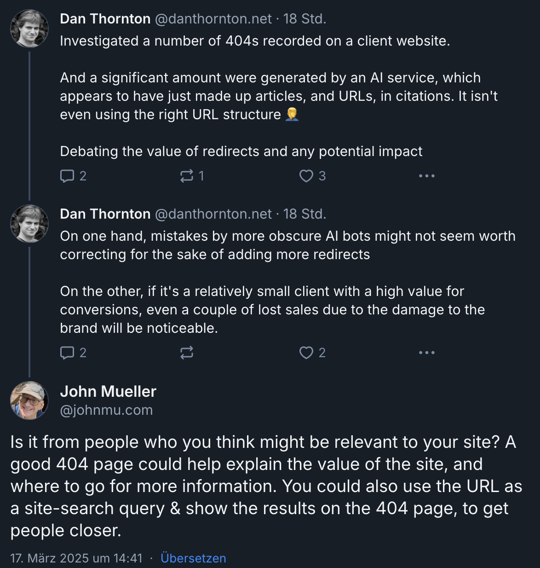Open more options menu on second post
This screenshot has height=568, width=540.
click(x=426, y=353)
